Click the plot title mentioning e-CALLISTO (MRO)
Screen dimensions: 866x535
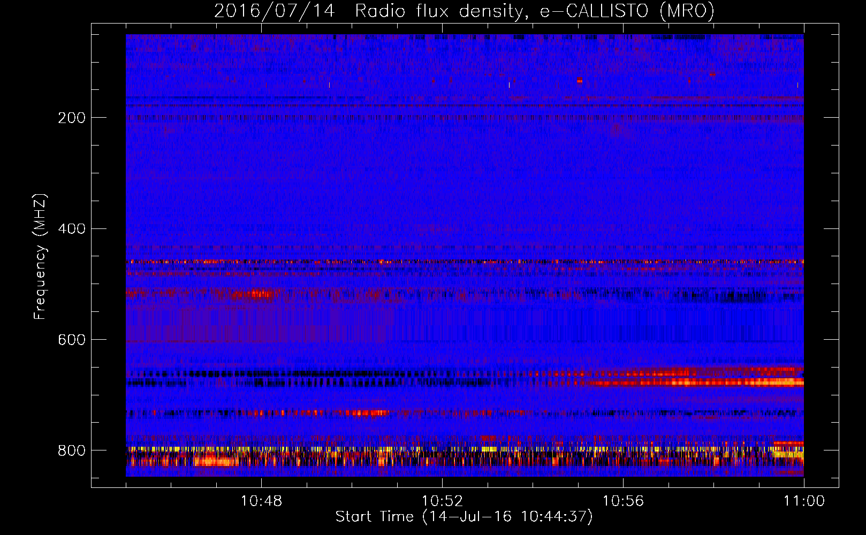pos(464,11)
